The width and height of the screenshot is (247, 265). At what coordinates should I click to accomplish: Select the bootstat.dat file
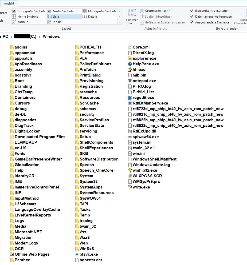89,260
